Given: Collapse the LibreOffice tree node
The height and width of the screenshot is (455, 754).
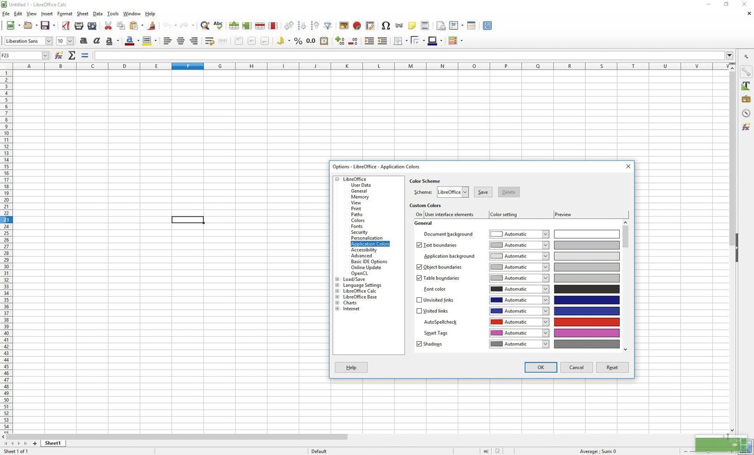Looking at the screenshot, I should pos(338,179).
